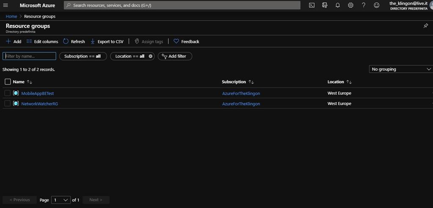
Task: Click West Europe in NetworkWatcherRG row
Action: [340, 104]
